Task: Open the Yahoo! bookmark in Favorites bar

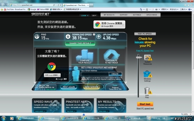Action: point(43,9)
